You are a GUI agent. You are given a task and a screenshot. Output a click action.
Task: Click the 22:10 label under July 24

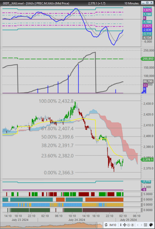109,216
